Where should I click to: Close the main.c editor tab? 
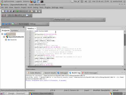point(35,28)
